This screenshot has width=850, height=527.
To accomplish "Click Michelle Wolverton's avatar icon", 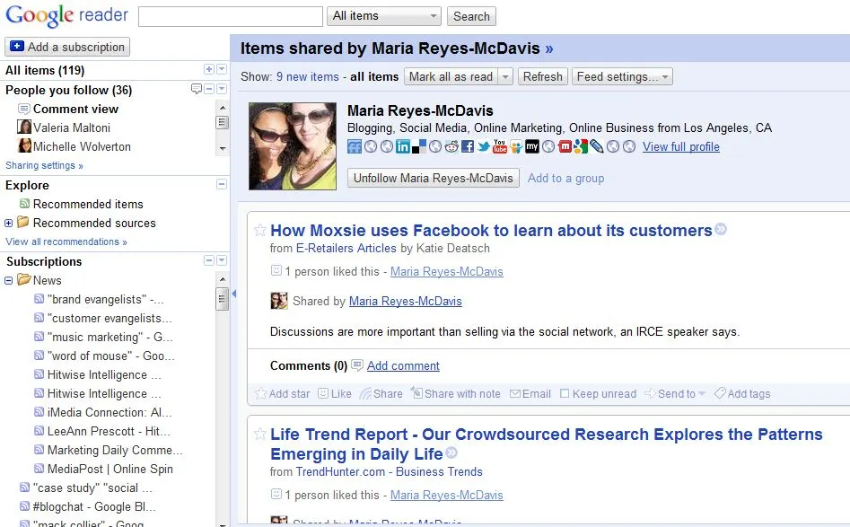I will point(24,145).
